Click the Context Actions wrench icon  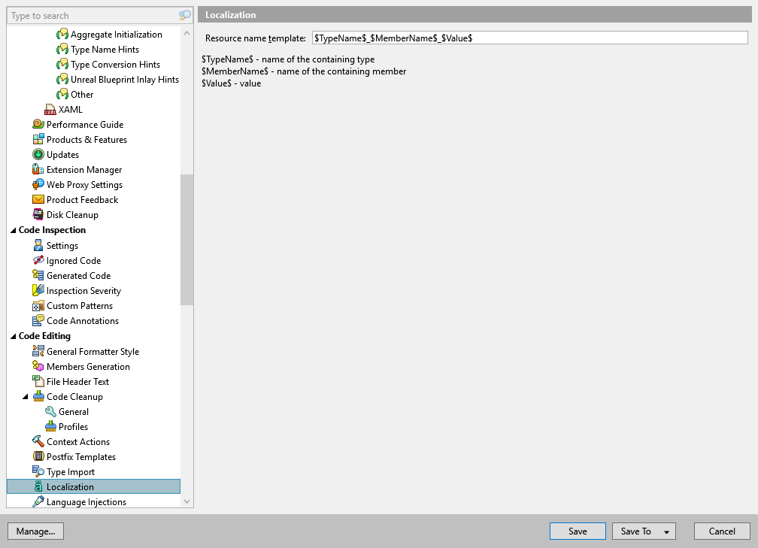click(x=39, y=441)
